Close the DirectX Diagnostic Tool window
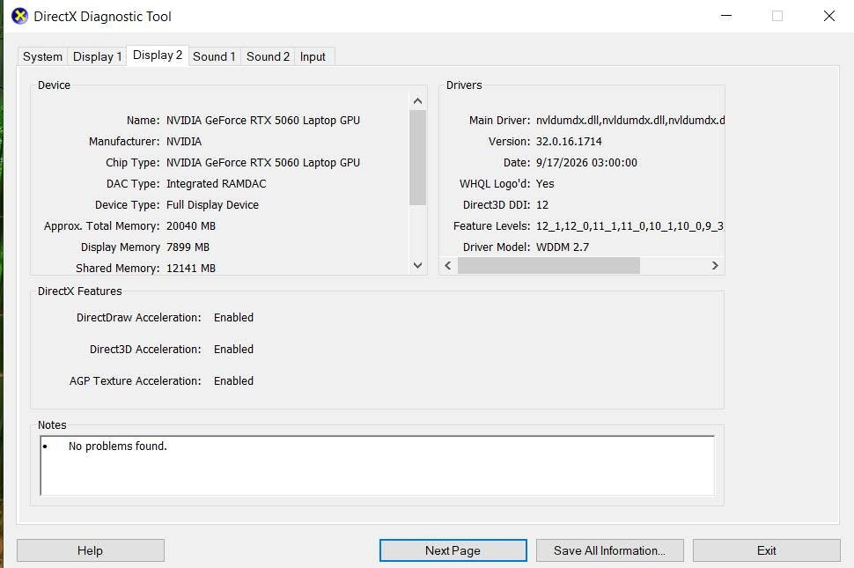This screenshot has height=568, width=854. [829, 17]
